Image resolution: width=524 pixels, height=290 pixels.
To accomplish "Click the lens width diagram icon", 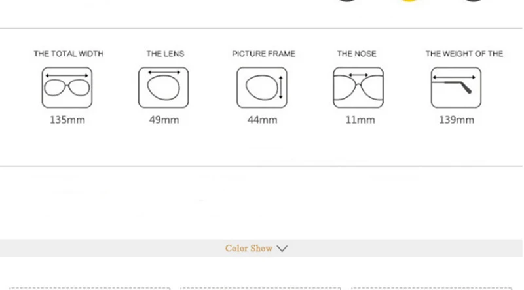I will [x=163, y=88].
